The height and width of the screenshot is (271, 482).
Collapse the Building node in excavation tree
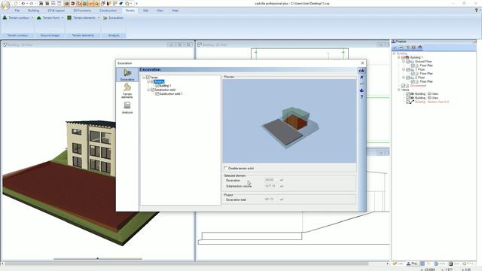[x=148, y=81]
